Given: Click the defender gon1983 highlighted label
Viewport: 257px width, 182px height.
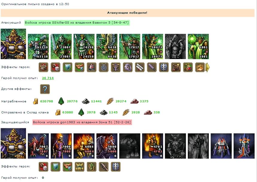Looking at the screenshot, I should [82, 122].
